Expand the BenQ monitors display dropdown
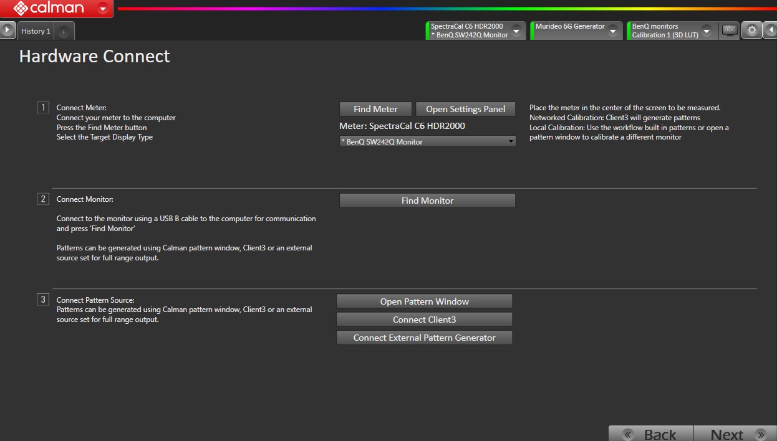Viewport: 777px width, 441px height. pos(706,31)
